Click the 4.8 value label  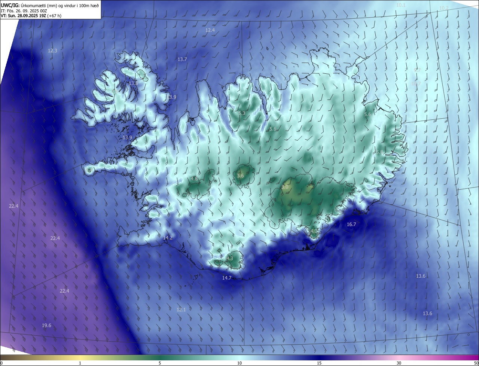(x=194, y=179)
